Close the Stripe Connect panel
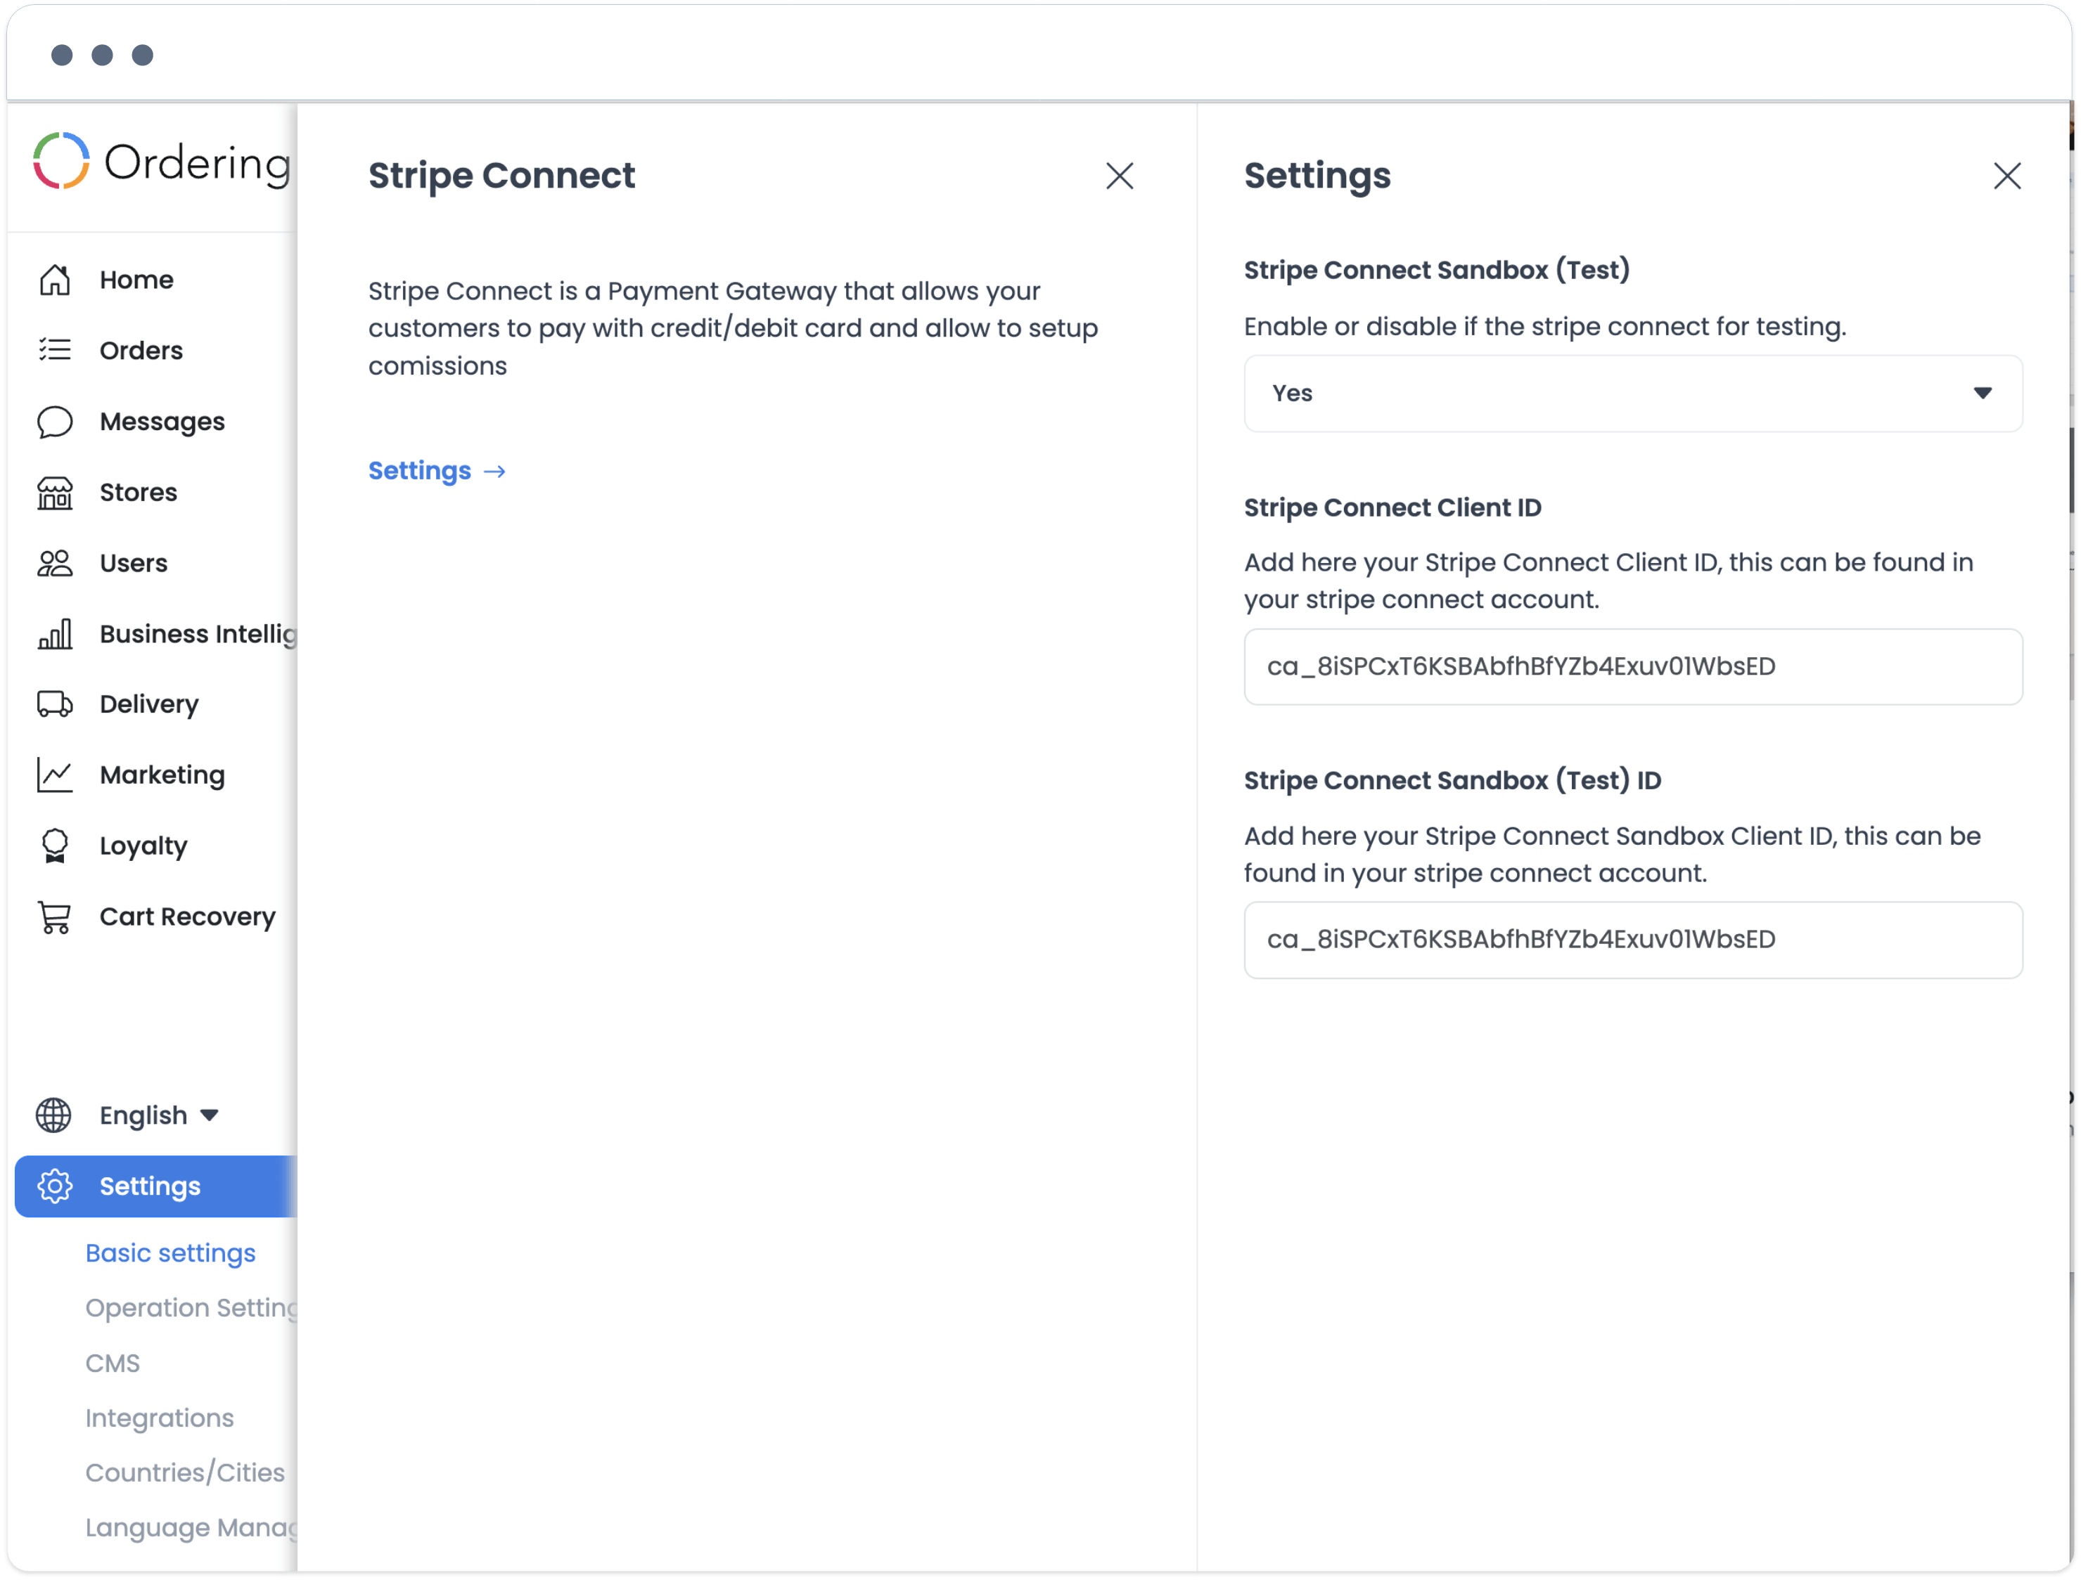This screenshot has width=2081, height=1580. 1120,176
